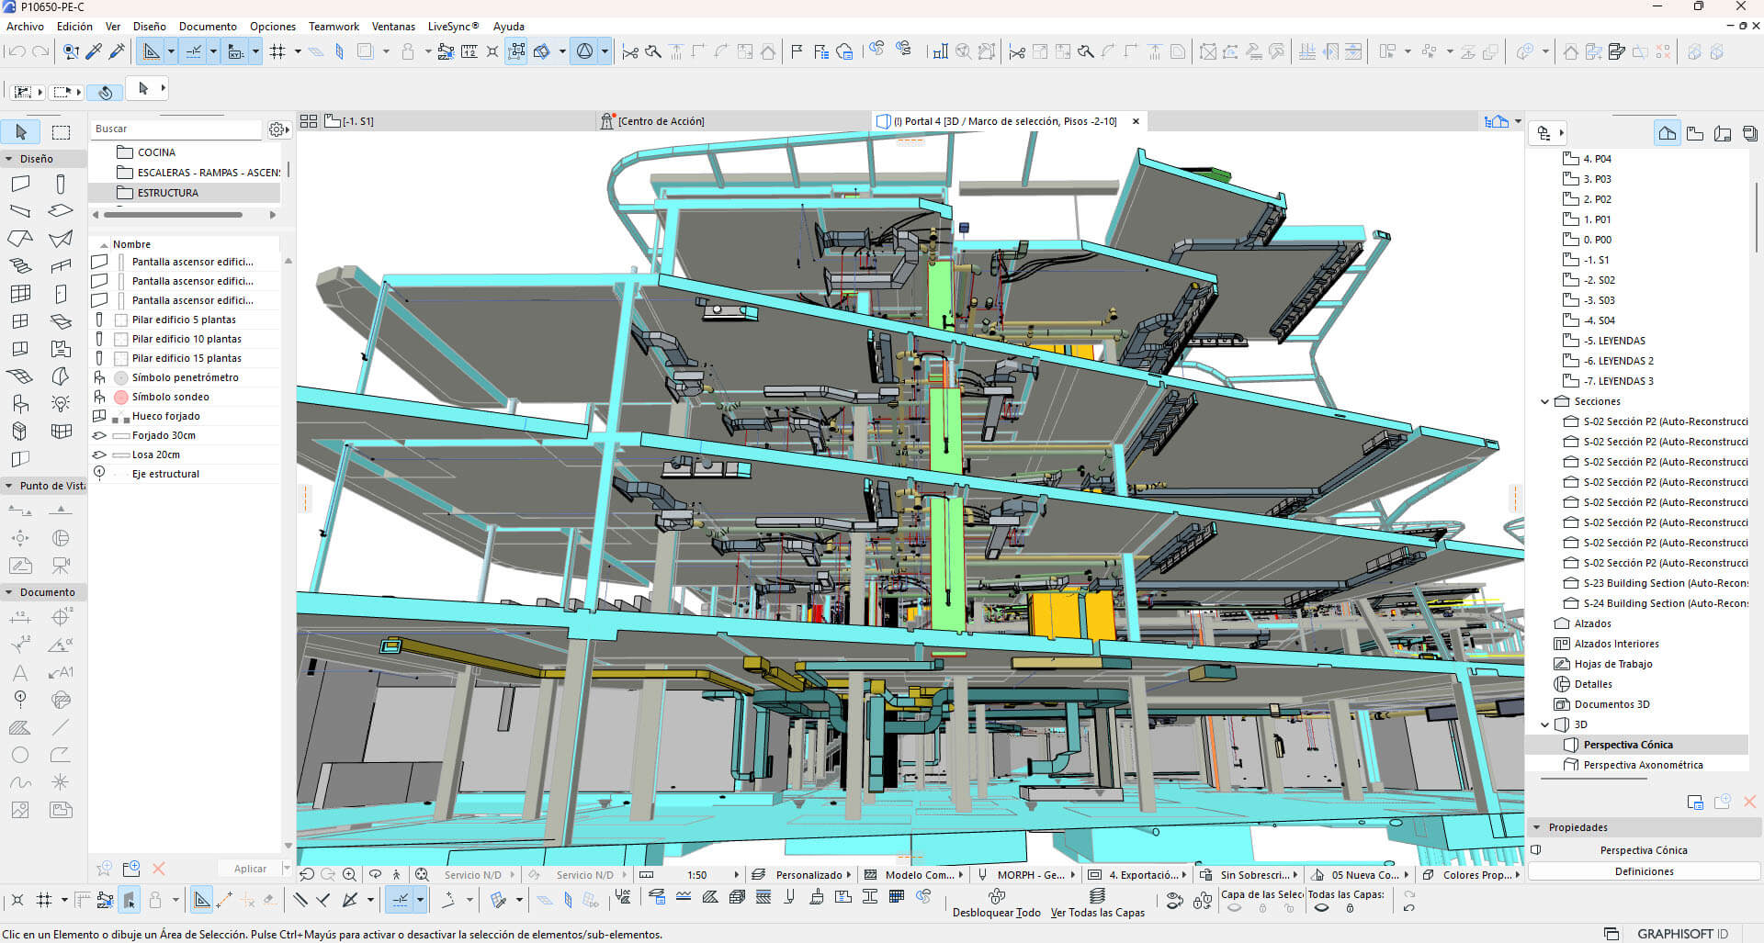Toggle eye icon under Todas las Capas
Viewport: 1764px width, 943px height.
click(x=1321, y=908)
